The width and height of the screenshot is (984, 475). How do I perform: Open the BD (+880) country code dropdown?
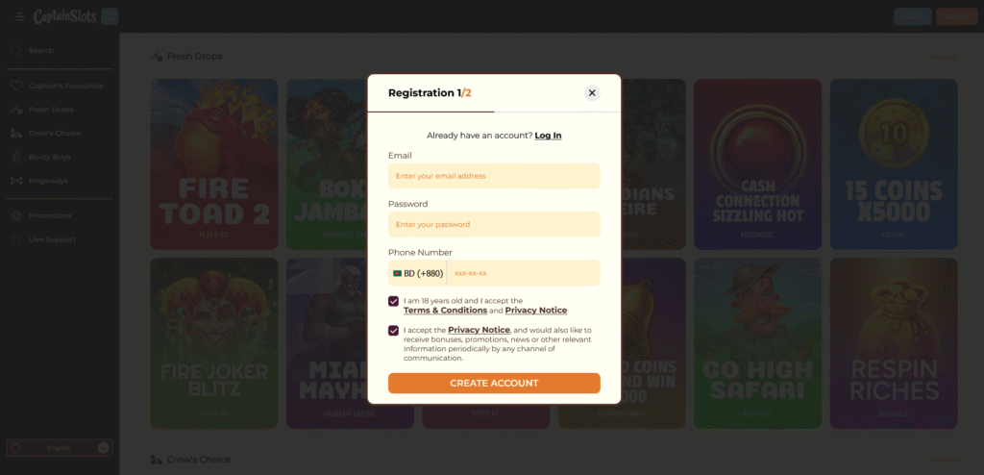click(x=418, y=273)
